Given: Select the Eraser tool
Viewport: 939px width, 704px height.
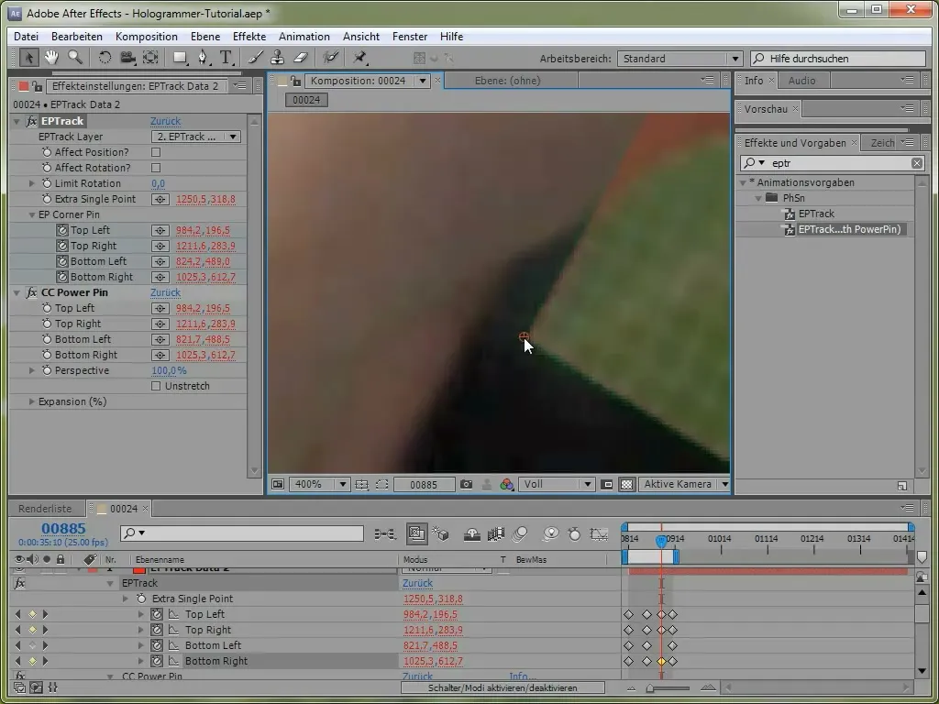Looking at the screenshot, I should click(301, 58).
